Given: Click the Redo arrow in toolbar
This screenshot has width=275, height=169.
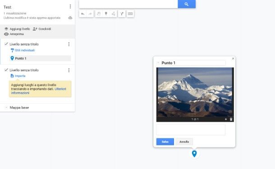Looking at the screenshot, I should (x=90, y=14).
